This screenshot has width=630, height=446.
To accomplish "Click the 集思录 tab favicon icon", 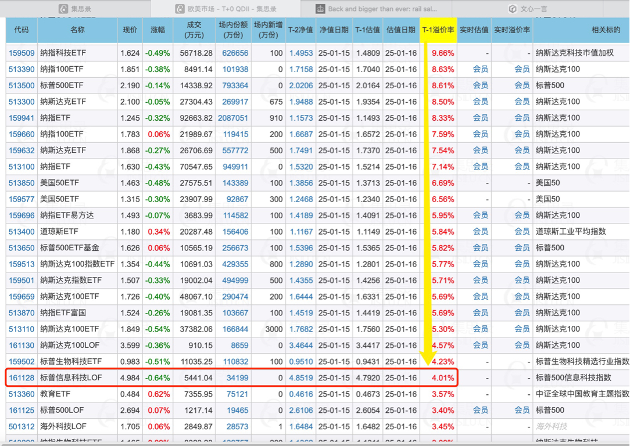I will (63, 9).
